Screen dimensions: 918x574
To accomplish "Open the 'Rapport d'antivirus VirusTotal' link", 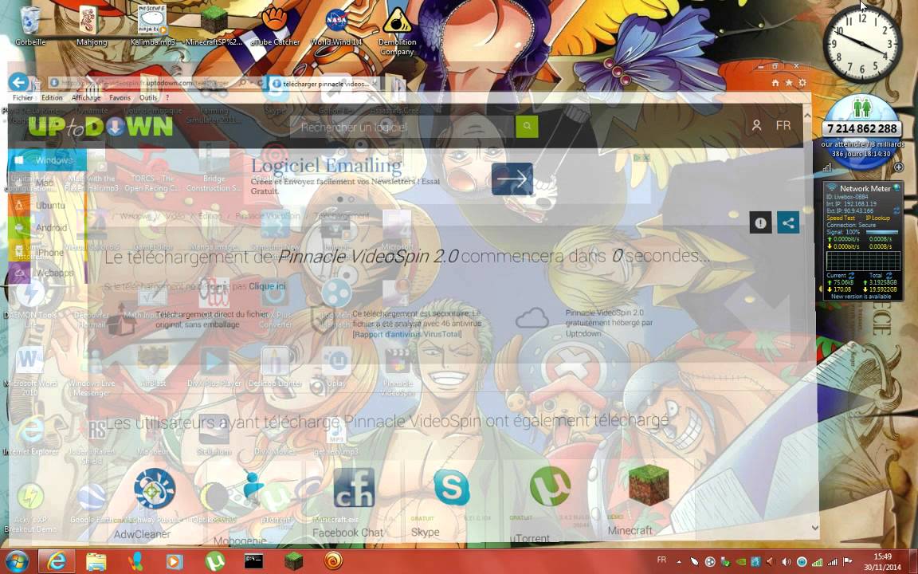I will point(407,334).
